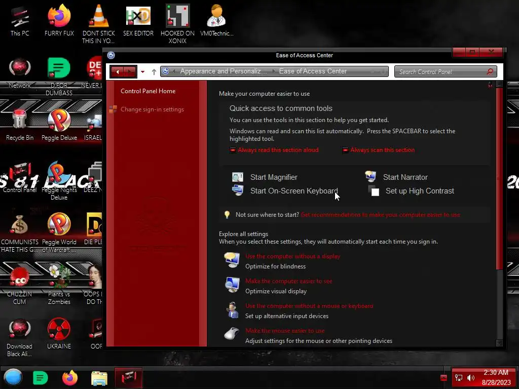Open the Recycle Bin desktop icon

click(x=20, y=125)
